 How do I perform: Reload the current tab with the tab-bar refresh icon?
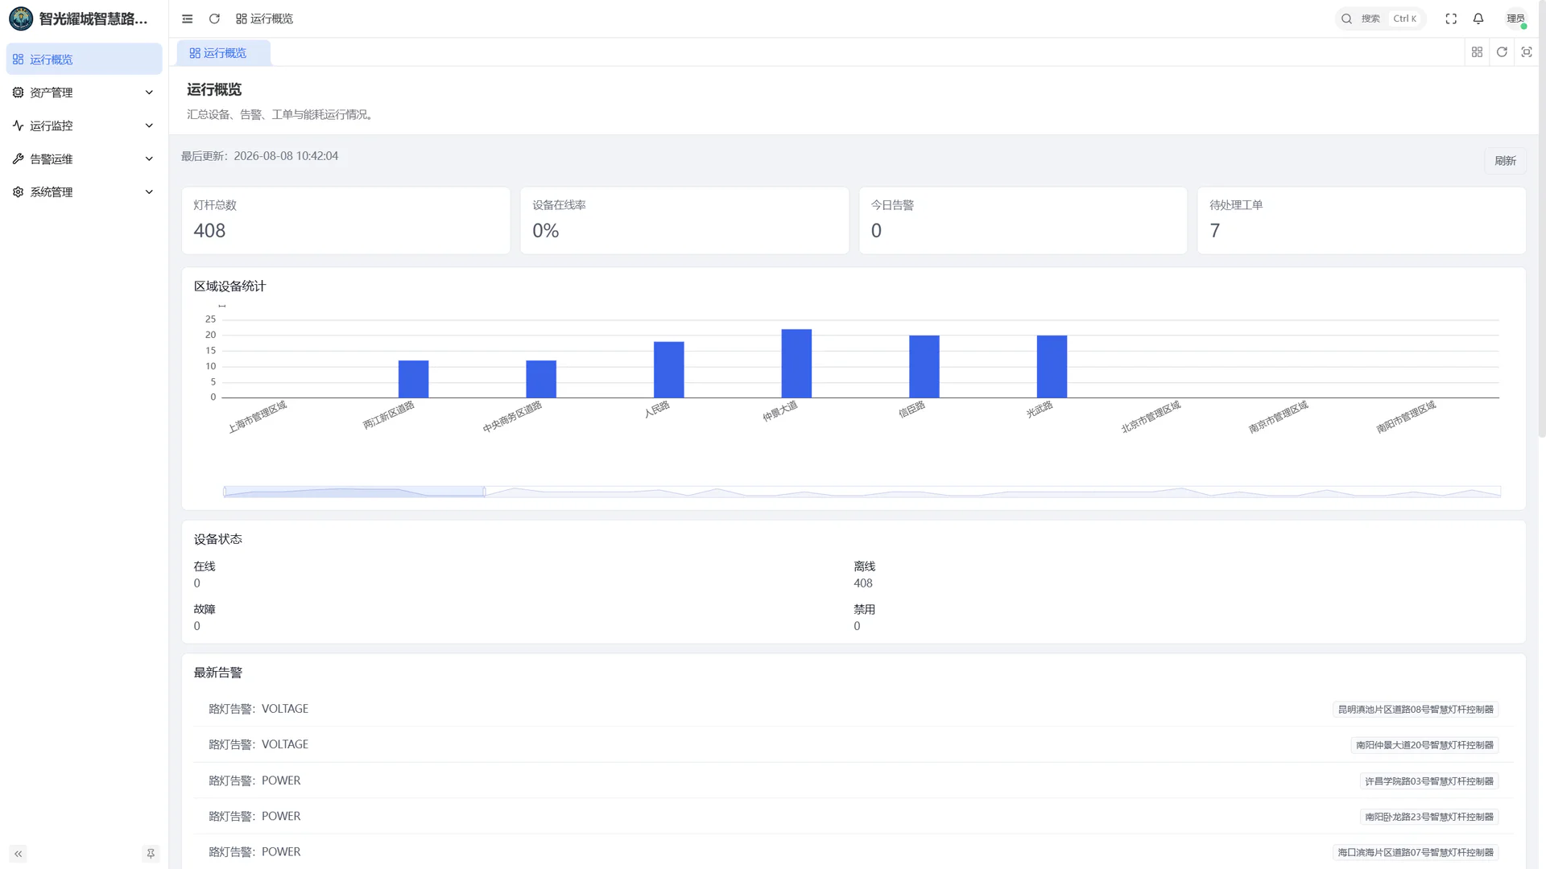click(1502, 52)
